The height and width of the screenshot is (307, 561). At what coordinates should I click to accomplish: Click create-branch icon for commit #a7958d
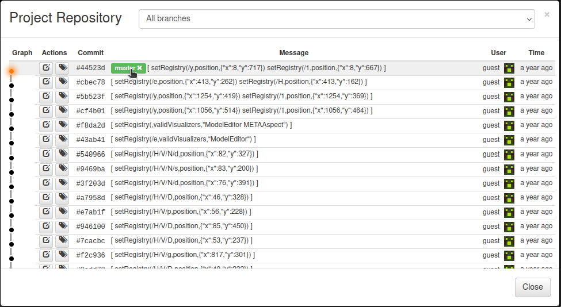pos(46,198)
